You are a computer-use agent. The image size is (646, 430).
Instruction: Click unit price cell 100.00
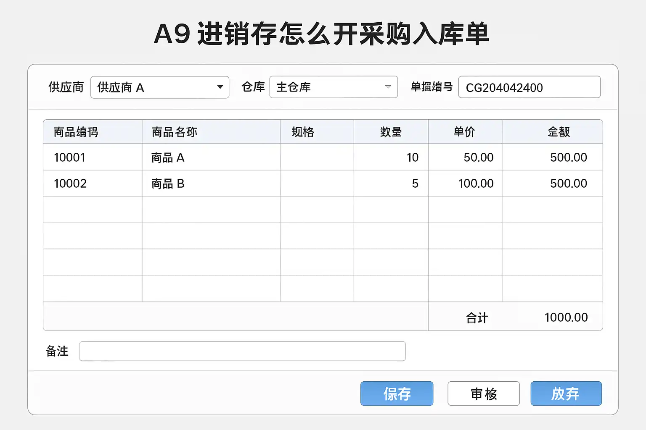[465, 184]
